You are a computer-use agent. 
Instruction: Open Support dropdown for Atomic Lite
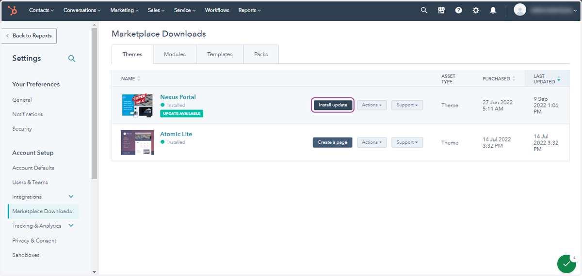[x=407, y=142]
